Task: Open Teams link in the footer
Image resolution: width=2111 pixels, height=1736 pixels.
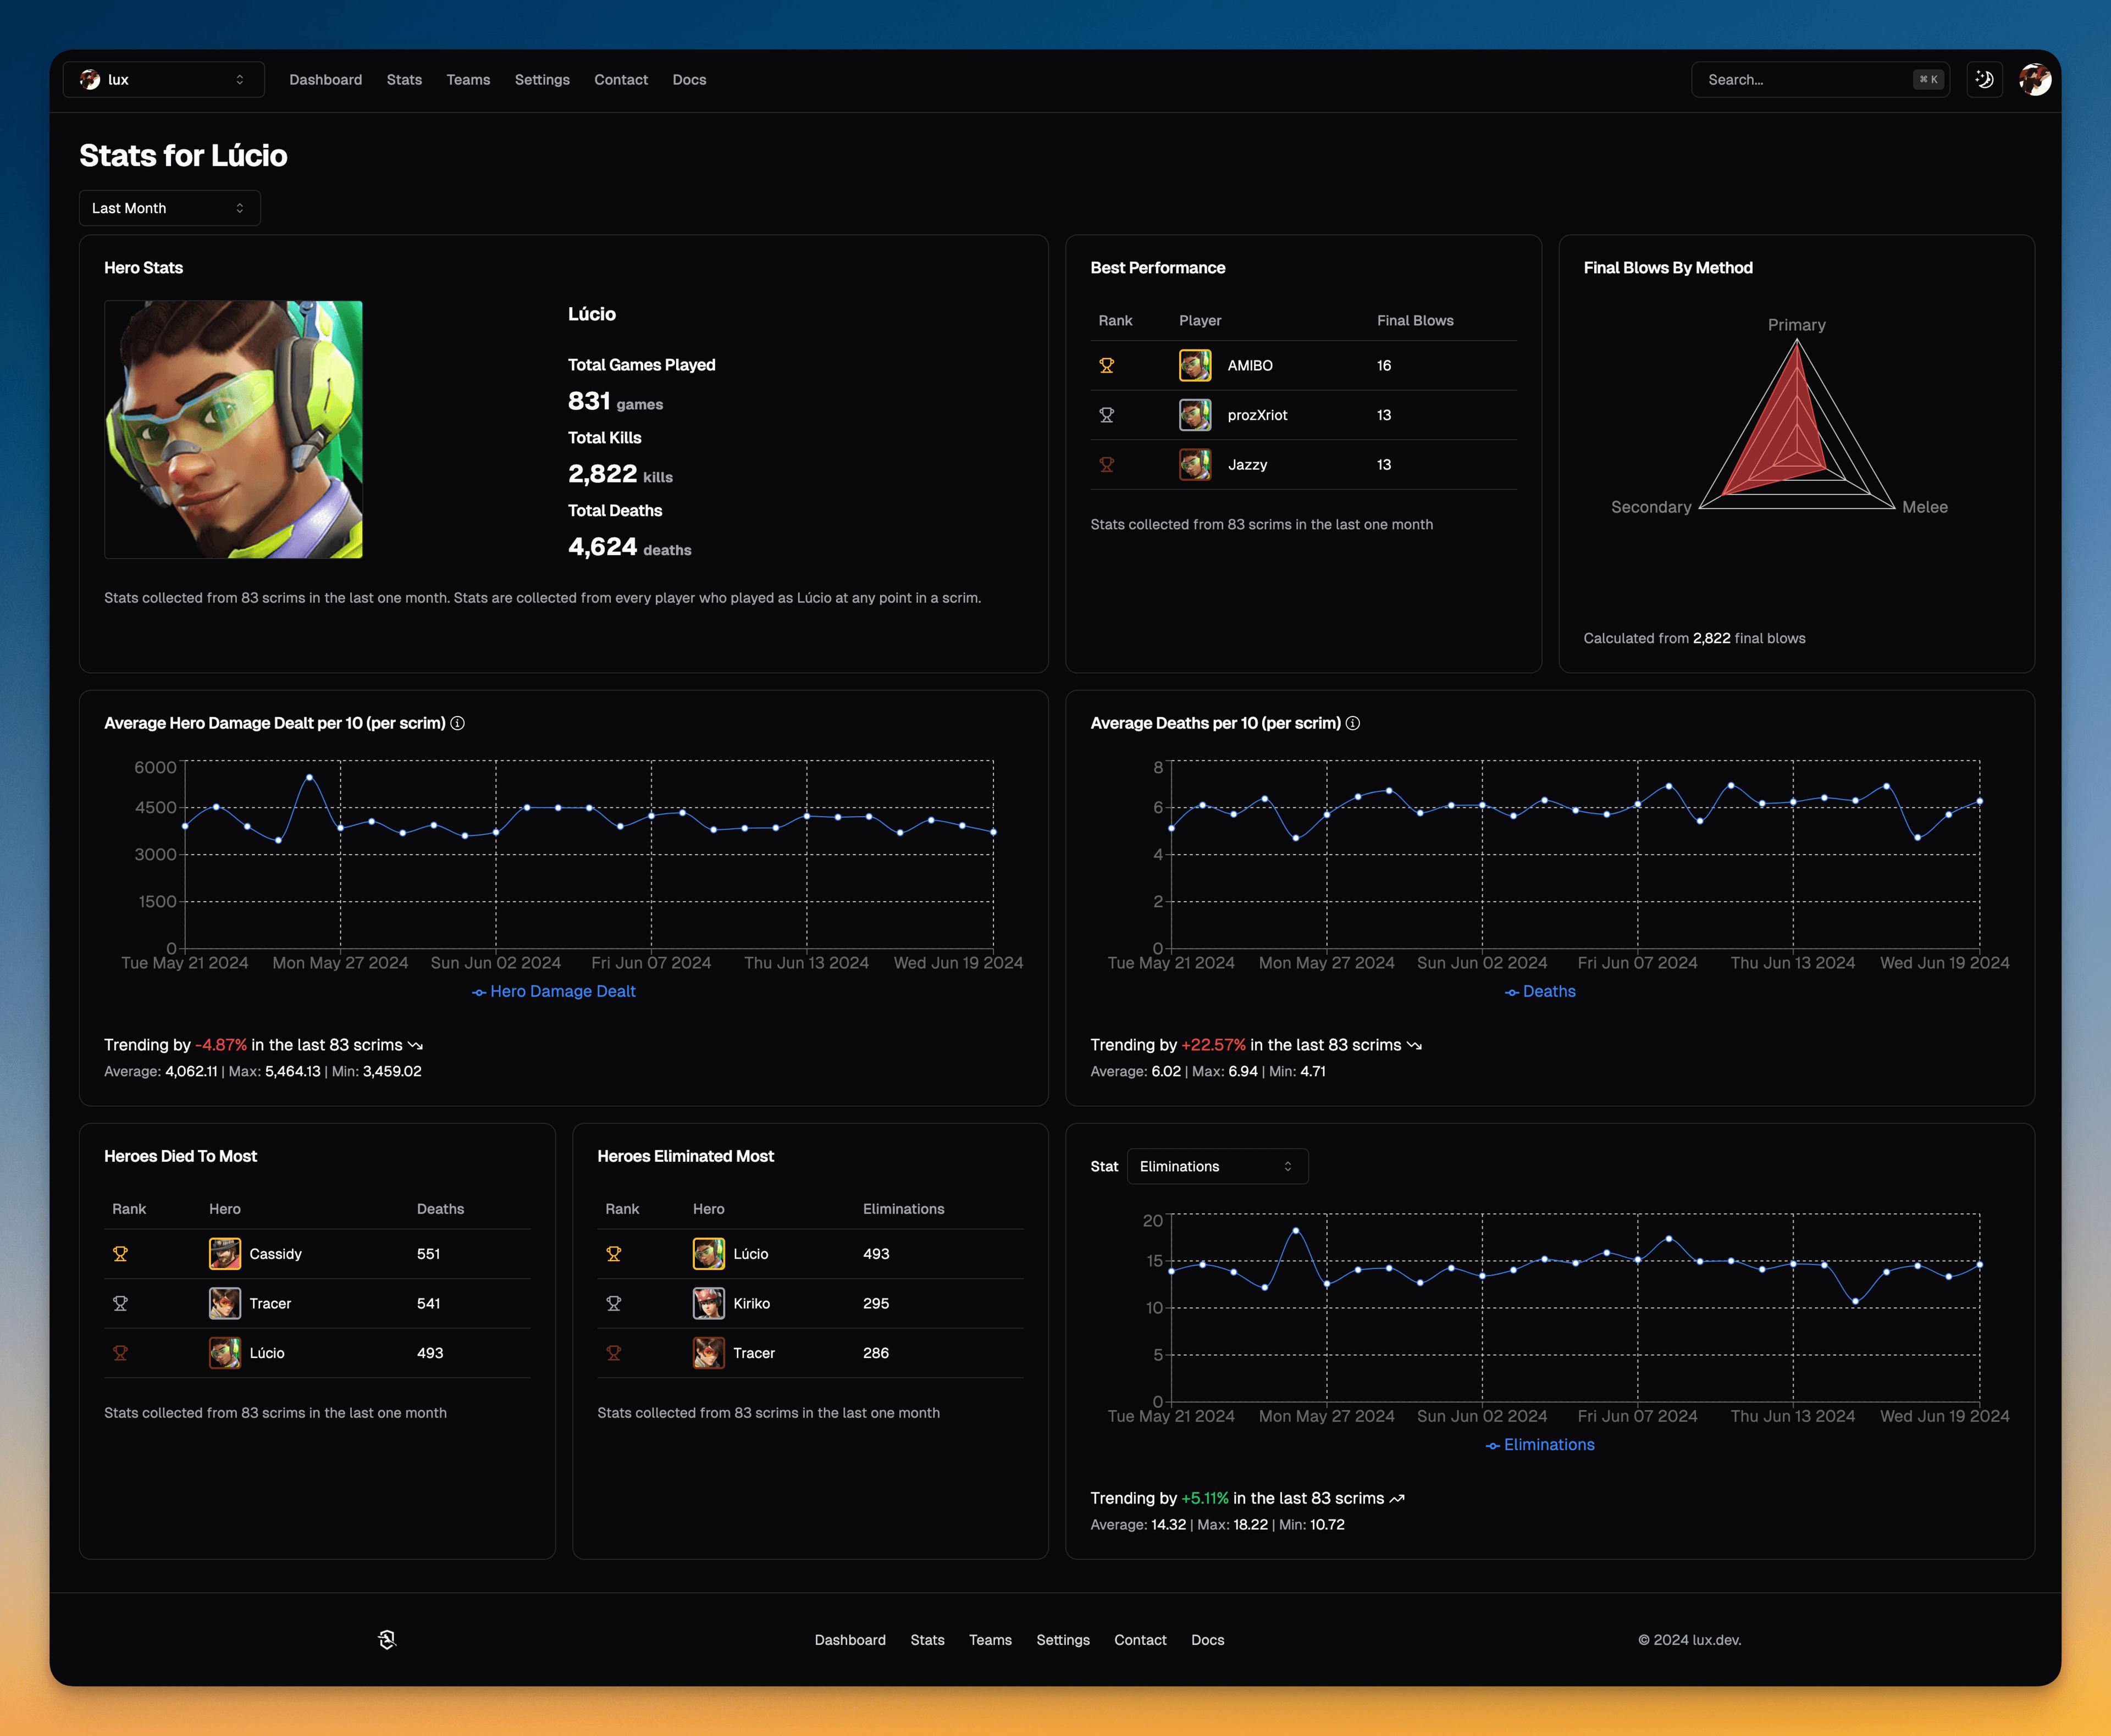Action: [x=990, y=1640]
